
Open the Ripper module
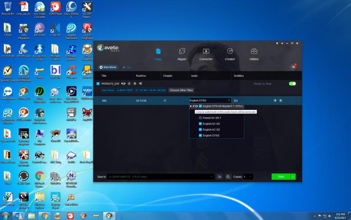182,54
